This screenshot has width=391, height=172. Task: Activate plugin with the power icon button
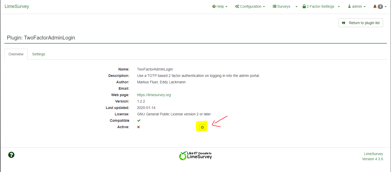pos(202,127)
